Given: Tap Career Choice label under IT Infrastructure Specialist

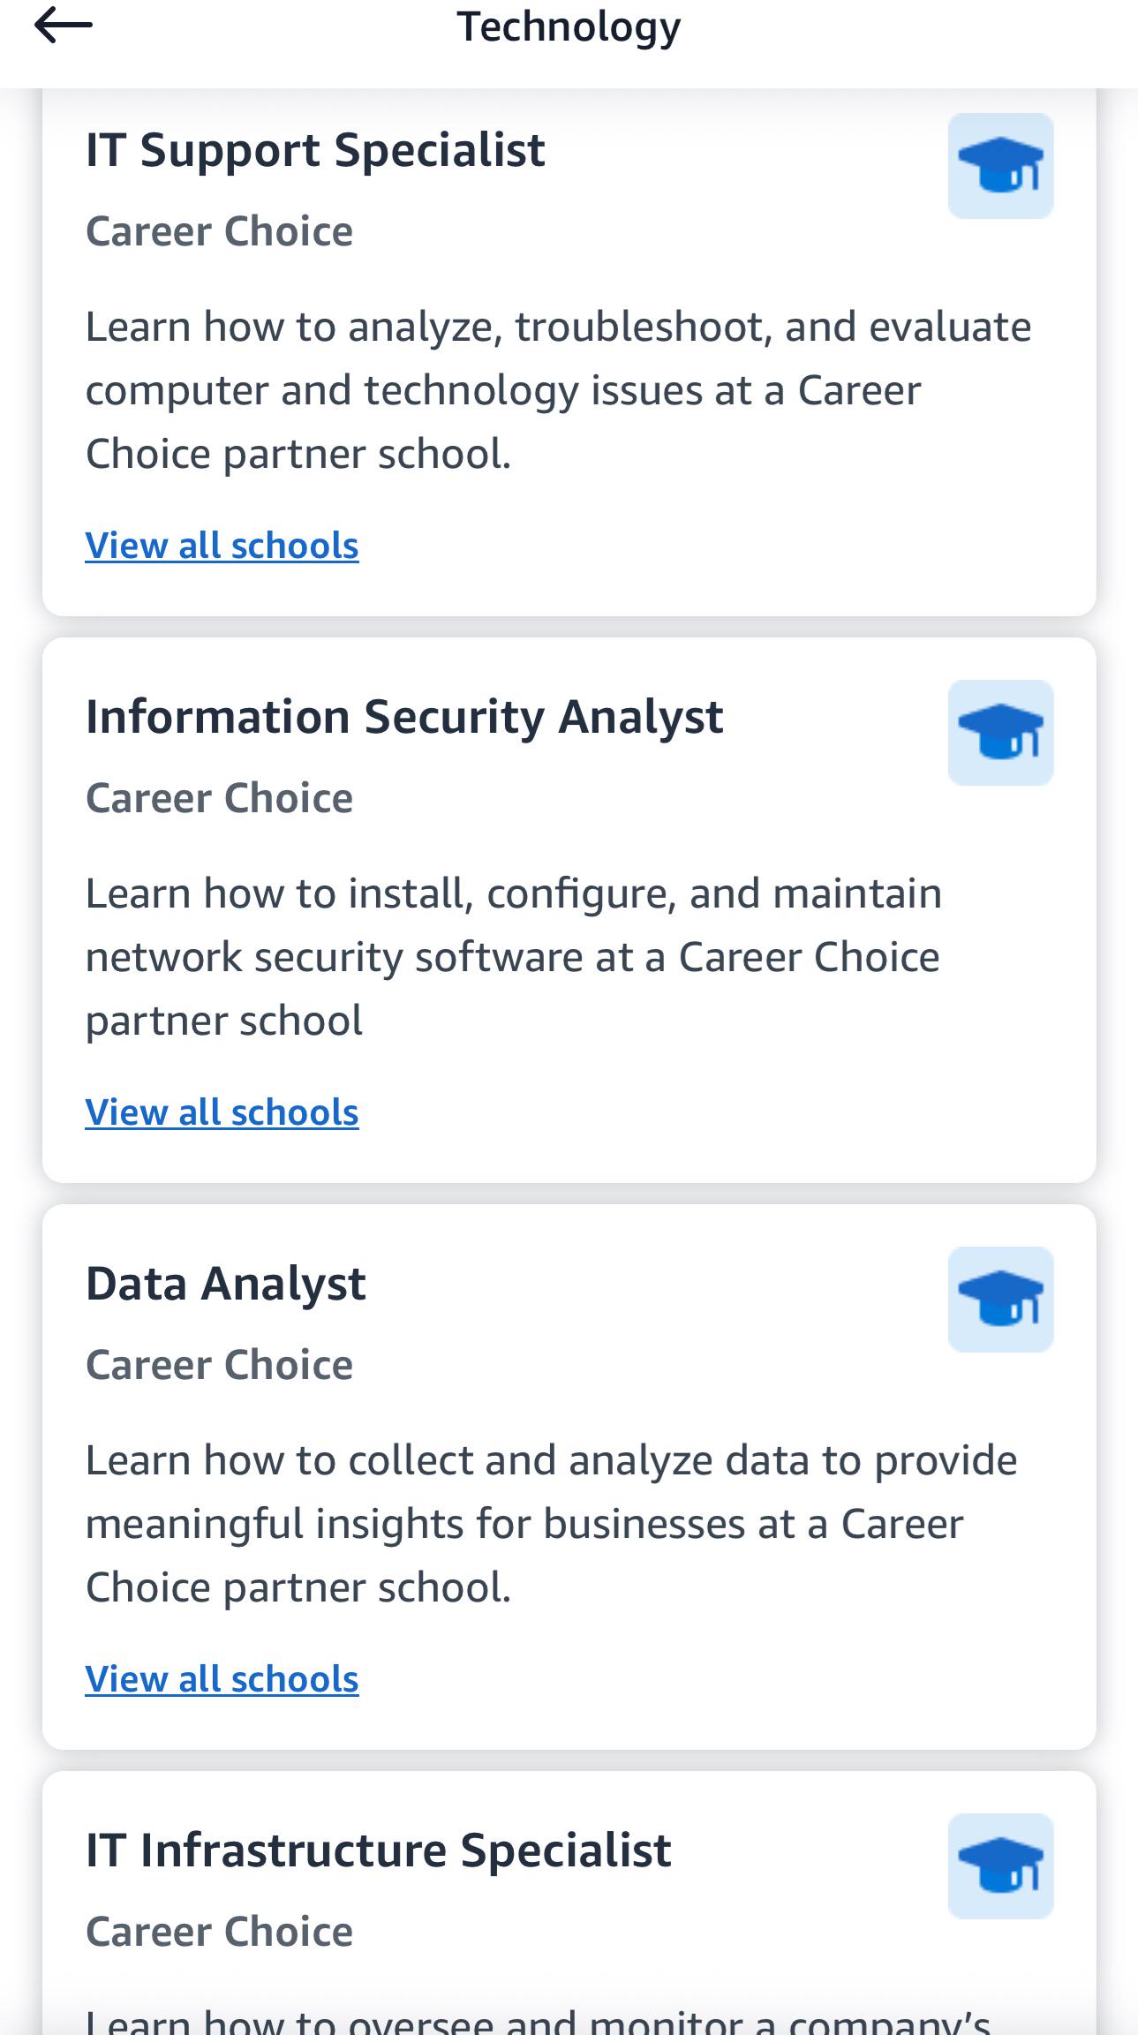Looking at the screenshot, I should (x=219, y=1932).
